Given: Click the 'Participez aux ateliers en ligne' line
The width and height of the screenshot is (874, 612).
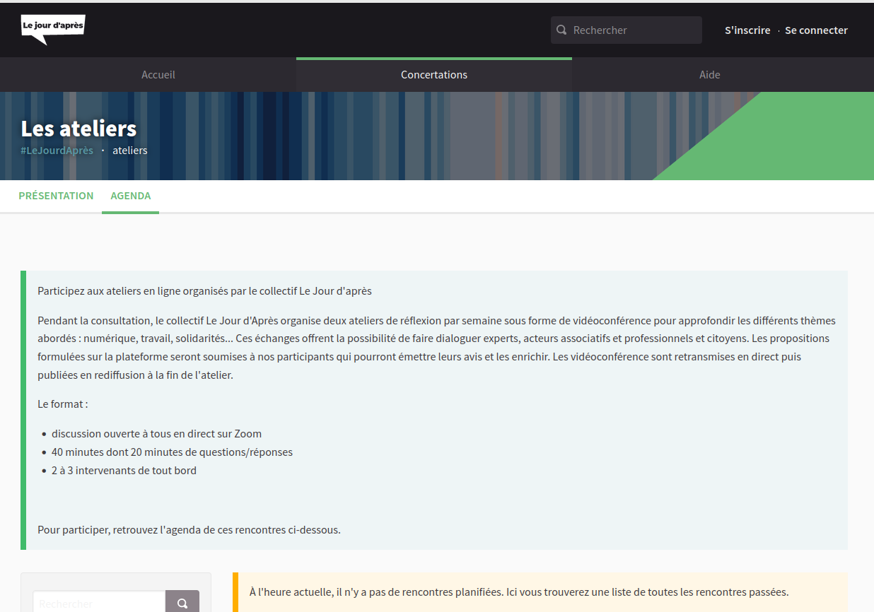Looking at the screenshot, I should click(x=204, y=290).
